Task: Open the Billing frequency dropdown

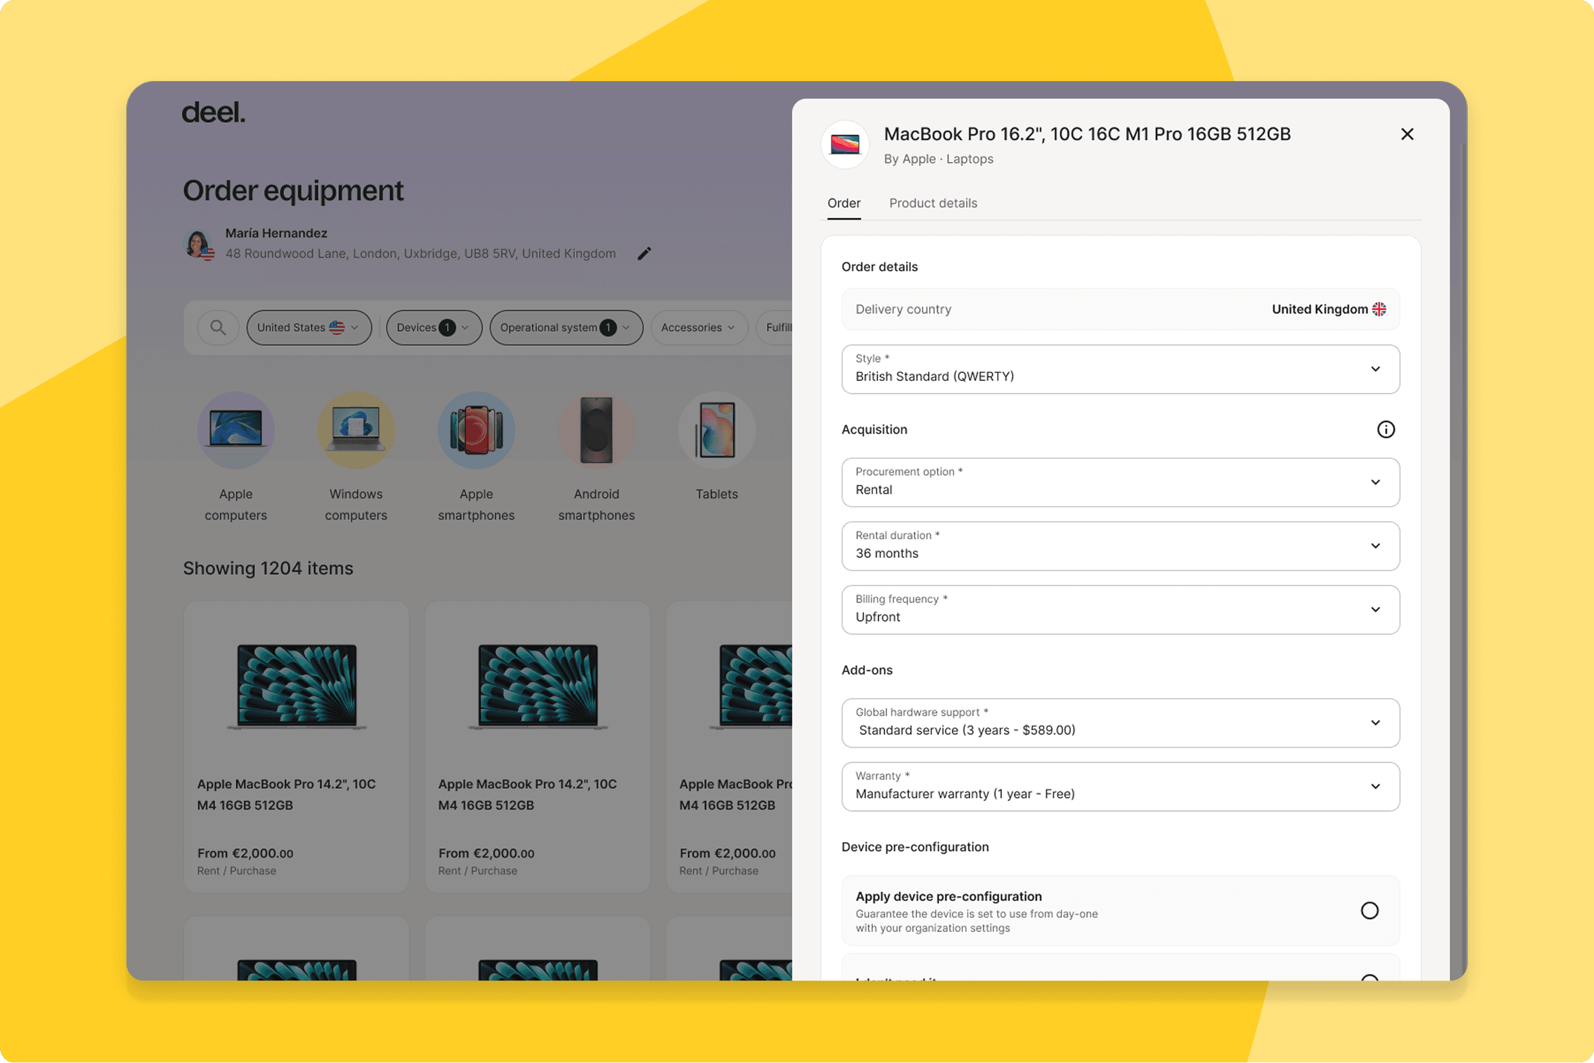Action: pos(1120,610)
